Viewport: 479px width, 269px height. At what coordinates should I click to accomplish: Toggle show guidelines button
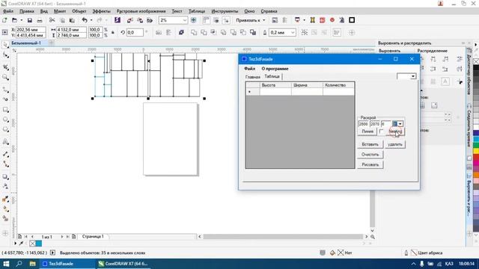(226, 20)
